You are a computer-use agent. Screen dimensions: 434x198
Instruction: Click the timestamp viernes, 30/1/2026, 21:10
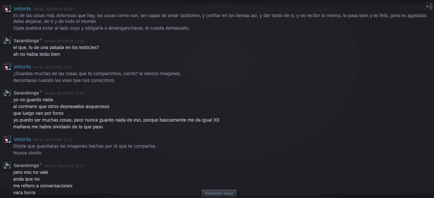tap(53, 67)
